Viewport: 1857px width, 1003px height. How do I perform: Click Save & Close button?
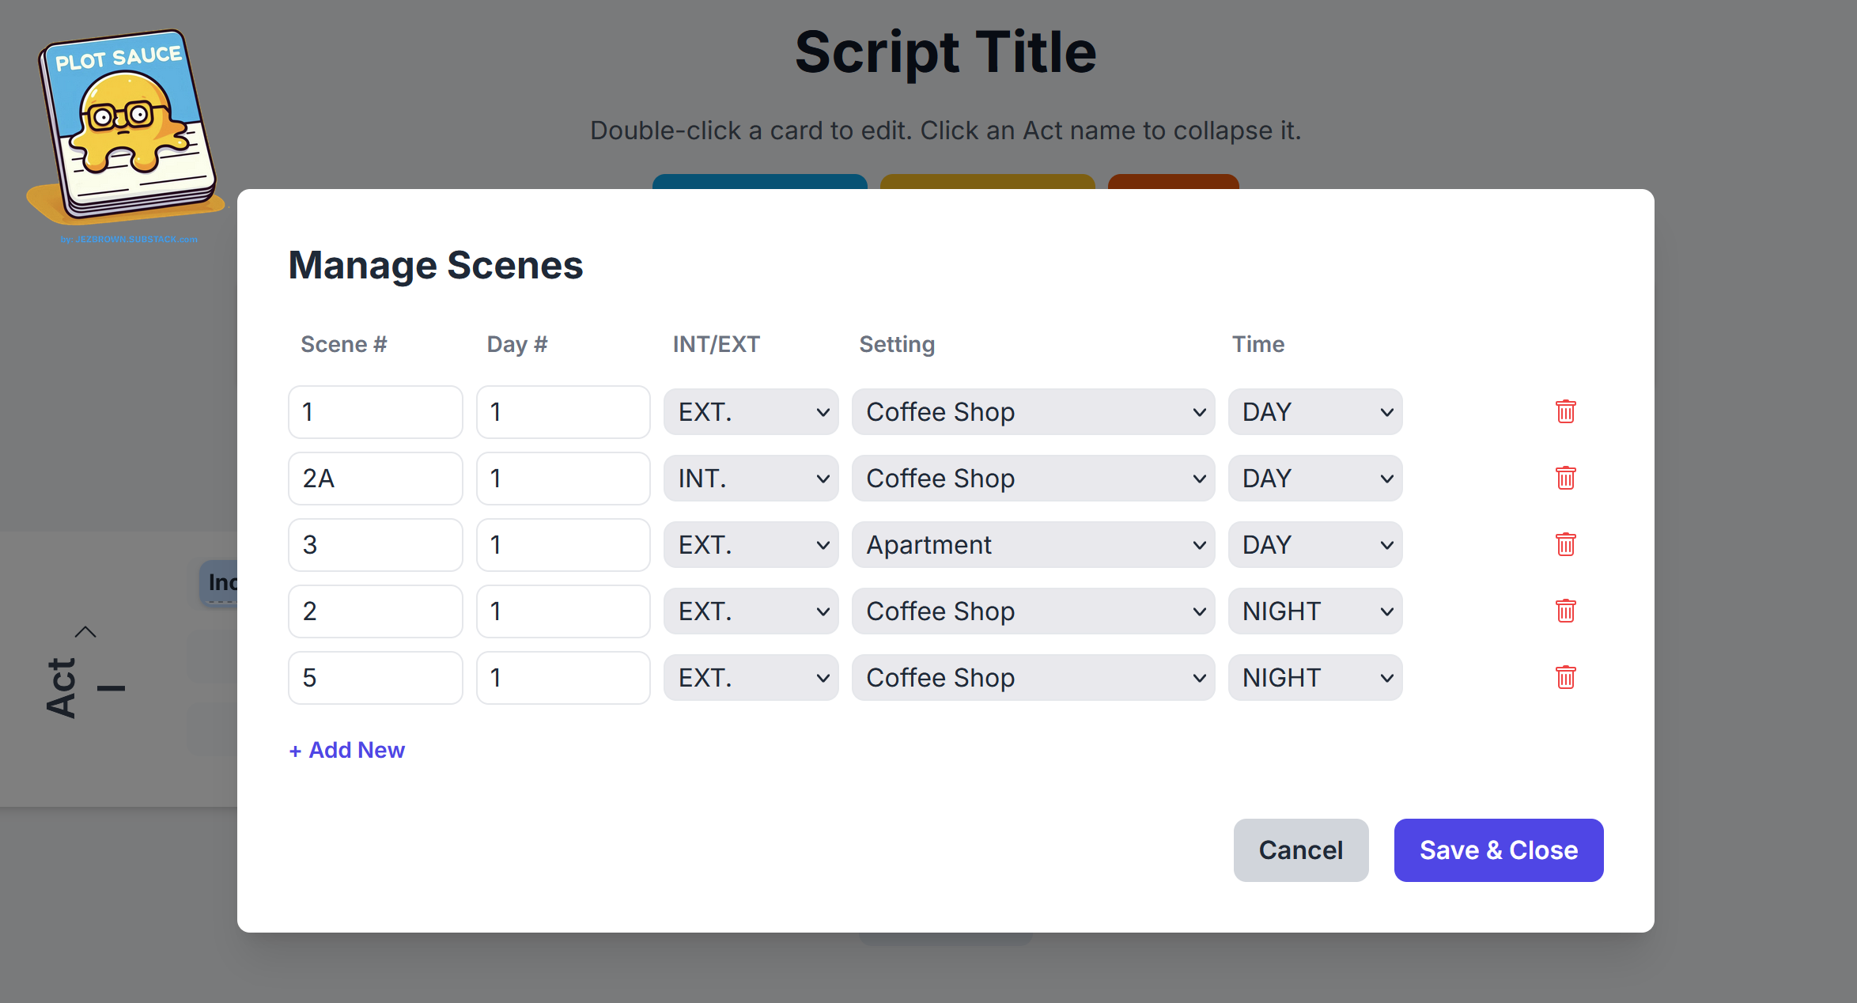click(x=1498, y=850)
